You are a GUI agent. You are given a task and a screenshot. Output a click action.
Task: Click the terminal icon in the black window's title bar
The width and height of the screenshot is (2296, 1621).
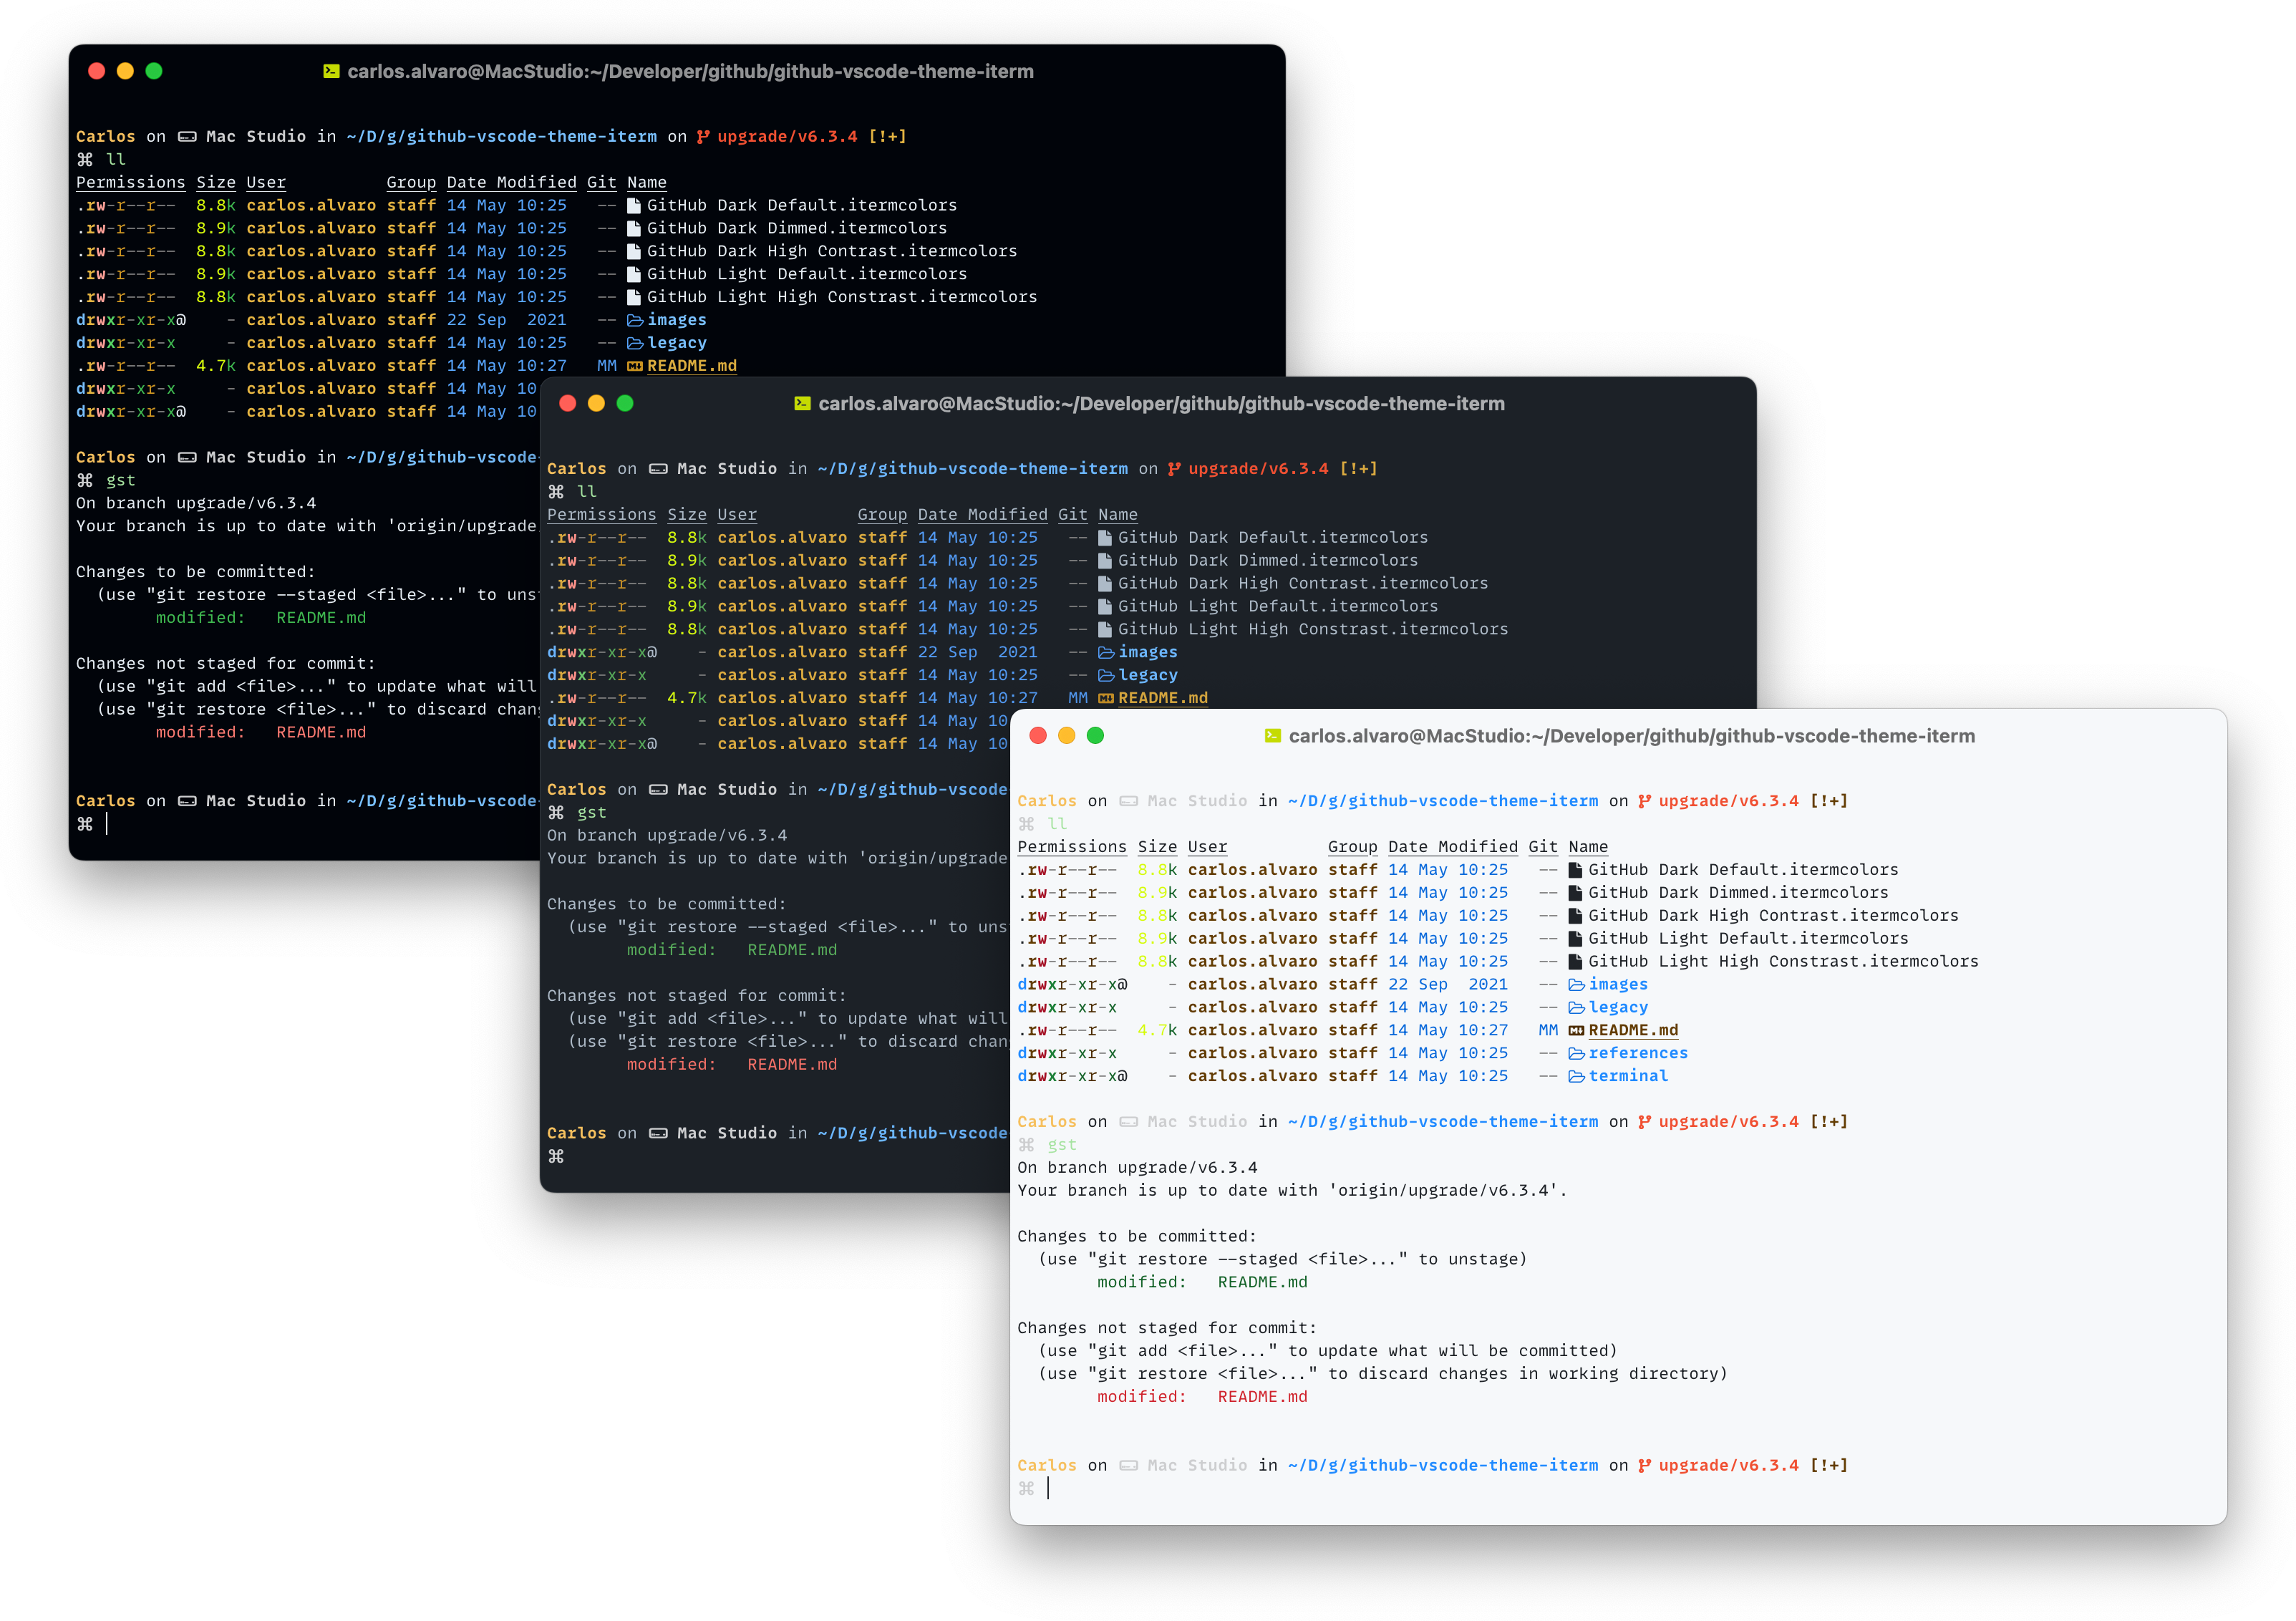(331, 71)
